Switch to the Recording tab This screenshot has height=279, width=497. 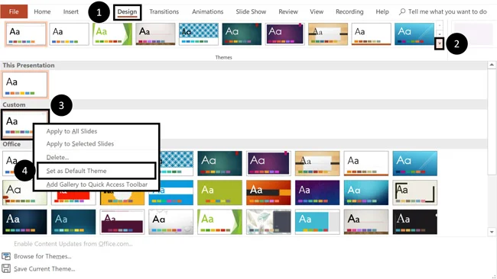pos(349,11)
